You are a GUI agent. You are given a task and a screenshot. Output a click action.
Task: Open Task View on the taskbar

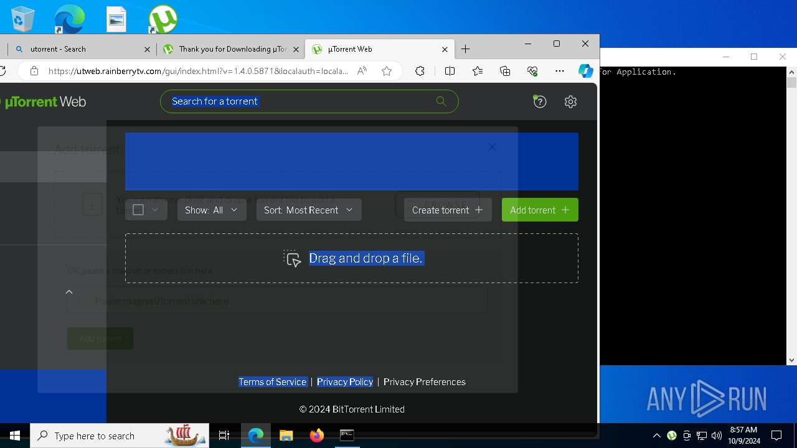(224, 436)
